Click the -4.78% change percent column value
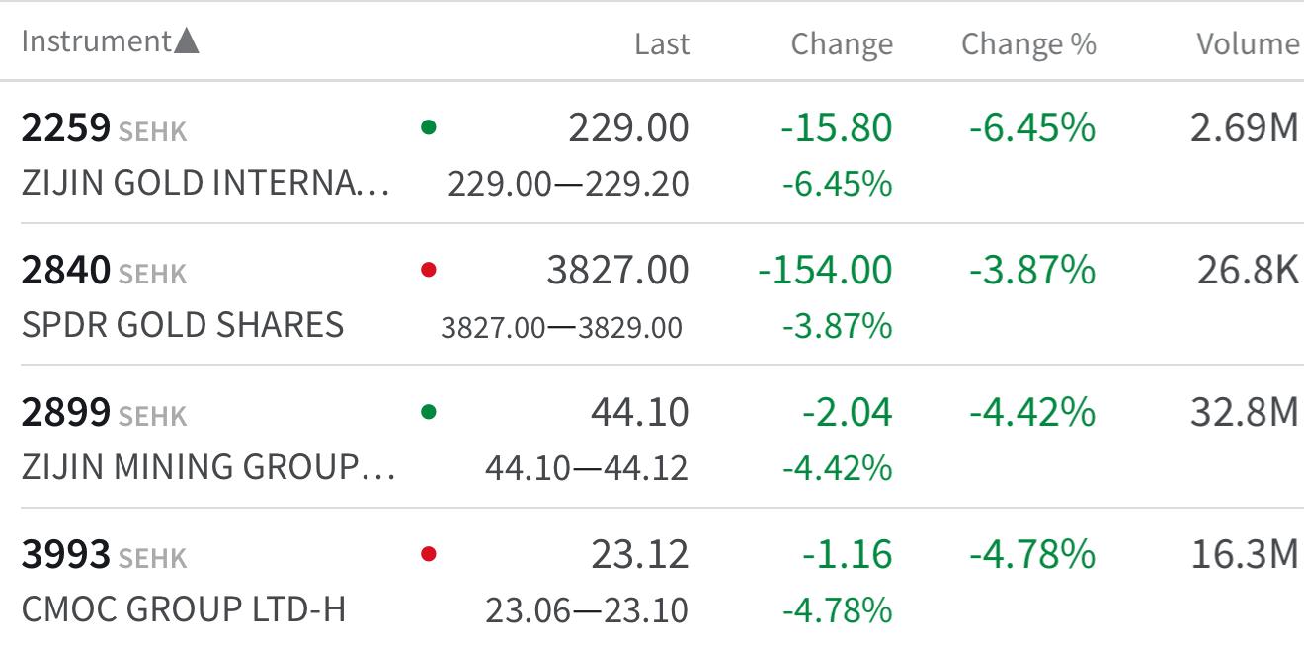 [1032, 554]
